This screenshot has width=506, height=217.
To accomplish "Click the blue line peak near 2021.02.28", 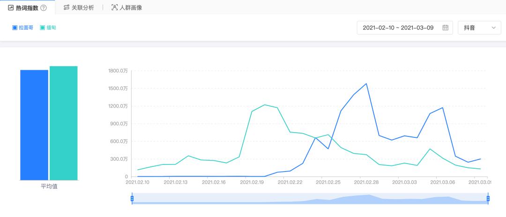I will pyautogui.click(x=366, y=84).
